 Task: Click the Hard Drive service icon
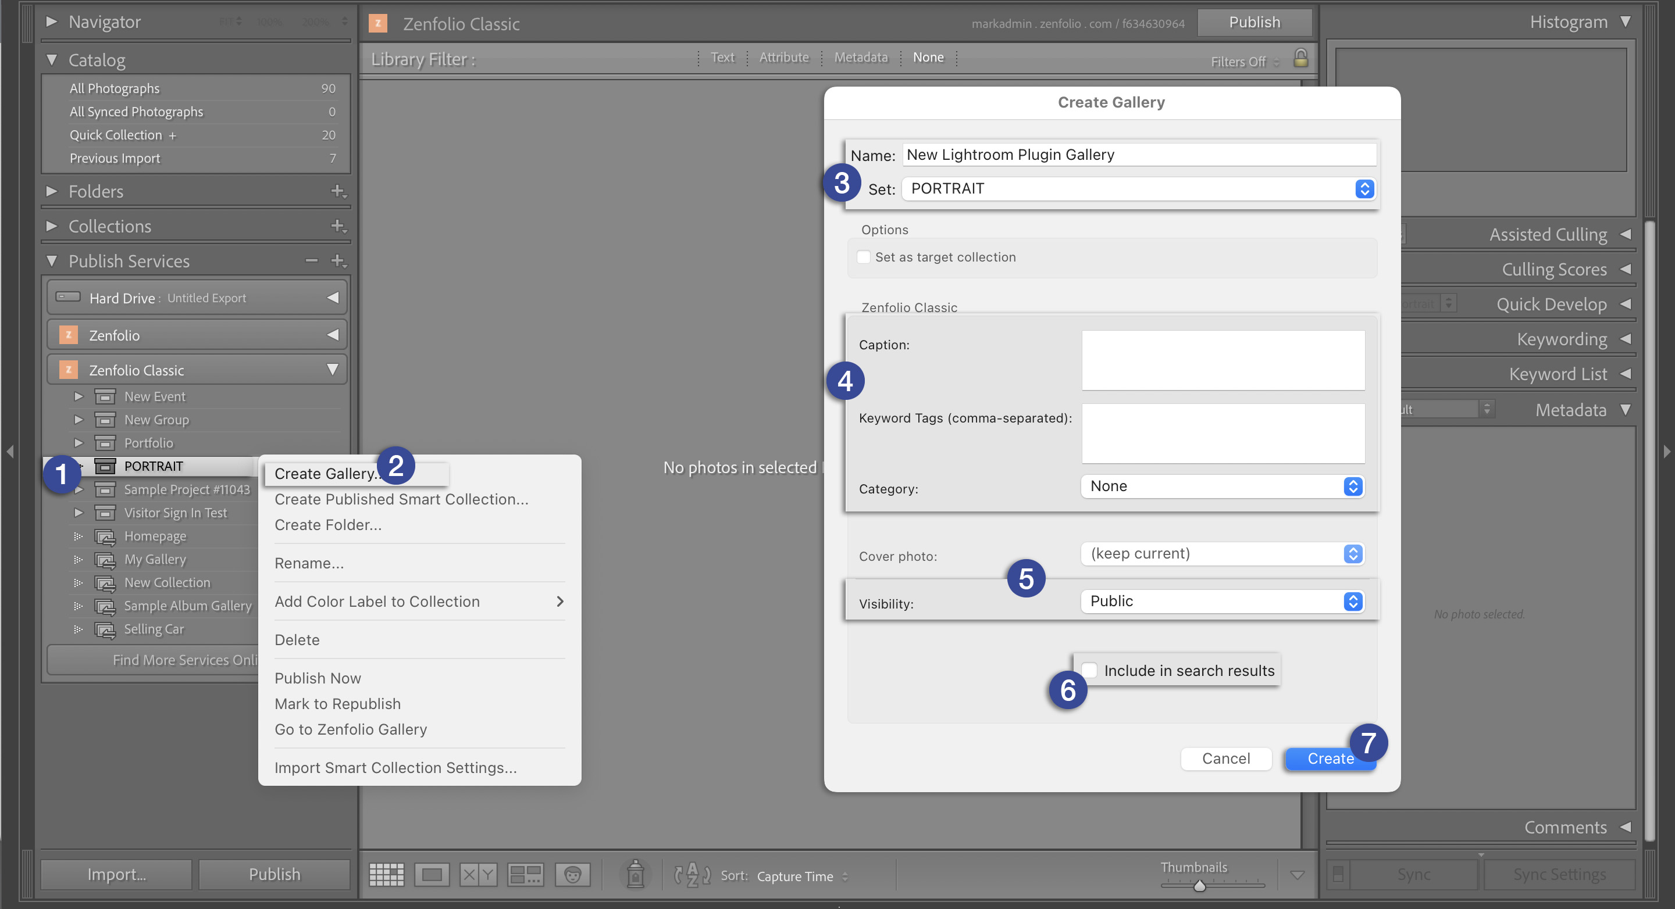pos(67,297)
